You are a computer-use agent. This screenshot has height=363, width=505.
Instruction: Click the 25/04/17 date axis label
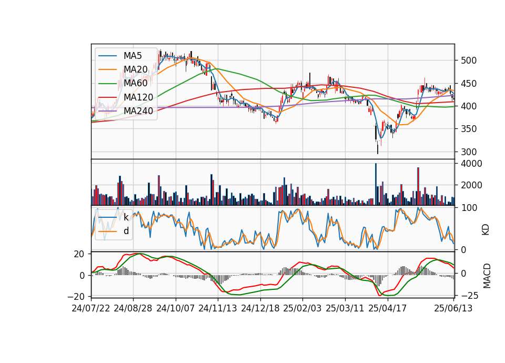(x=388, y=308)
